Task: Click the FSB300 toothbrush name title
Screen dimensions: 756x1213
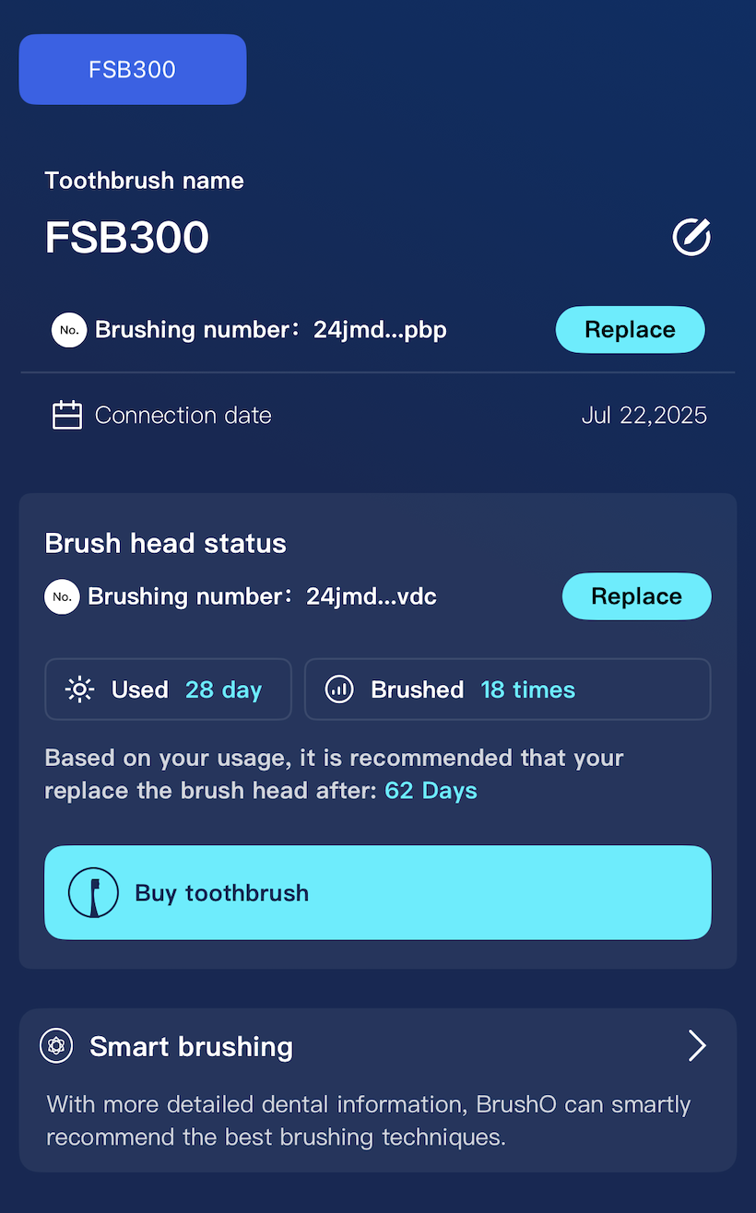Action: (x=127, y=237)
